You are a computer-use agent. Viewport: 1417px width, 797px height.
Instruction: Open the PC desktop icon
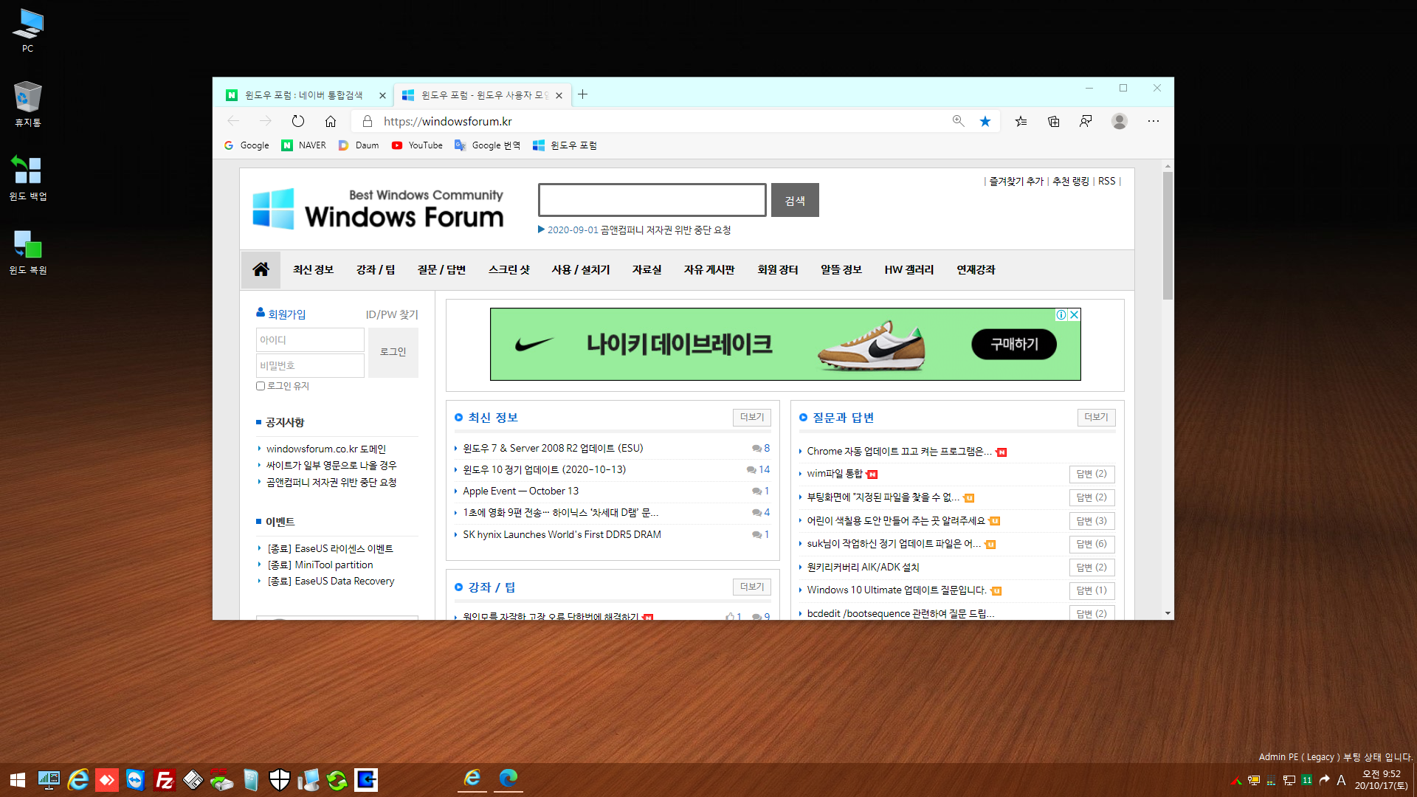[x=27, y=31]
